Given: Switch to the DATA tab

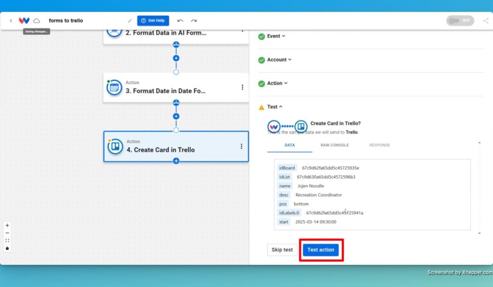Looking at the screenshot, I should (x=289, y=145).
